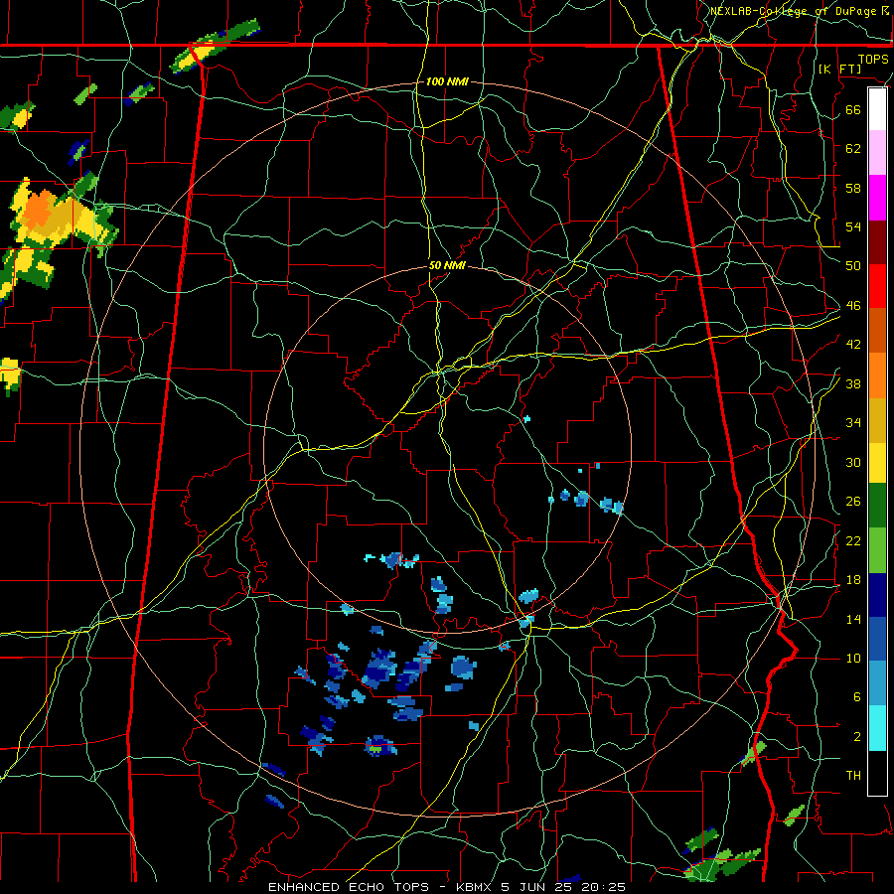Screen dimensions: 894x894
Task: Click legend scale value "66"
Action: (x=853, y=109)
